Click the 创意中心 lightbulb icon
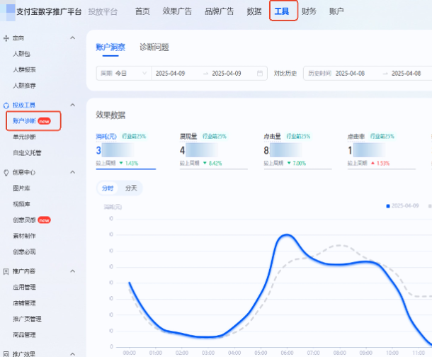The height and width of the screenshot is (357, 432). [x=6, y=172]
